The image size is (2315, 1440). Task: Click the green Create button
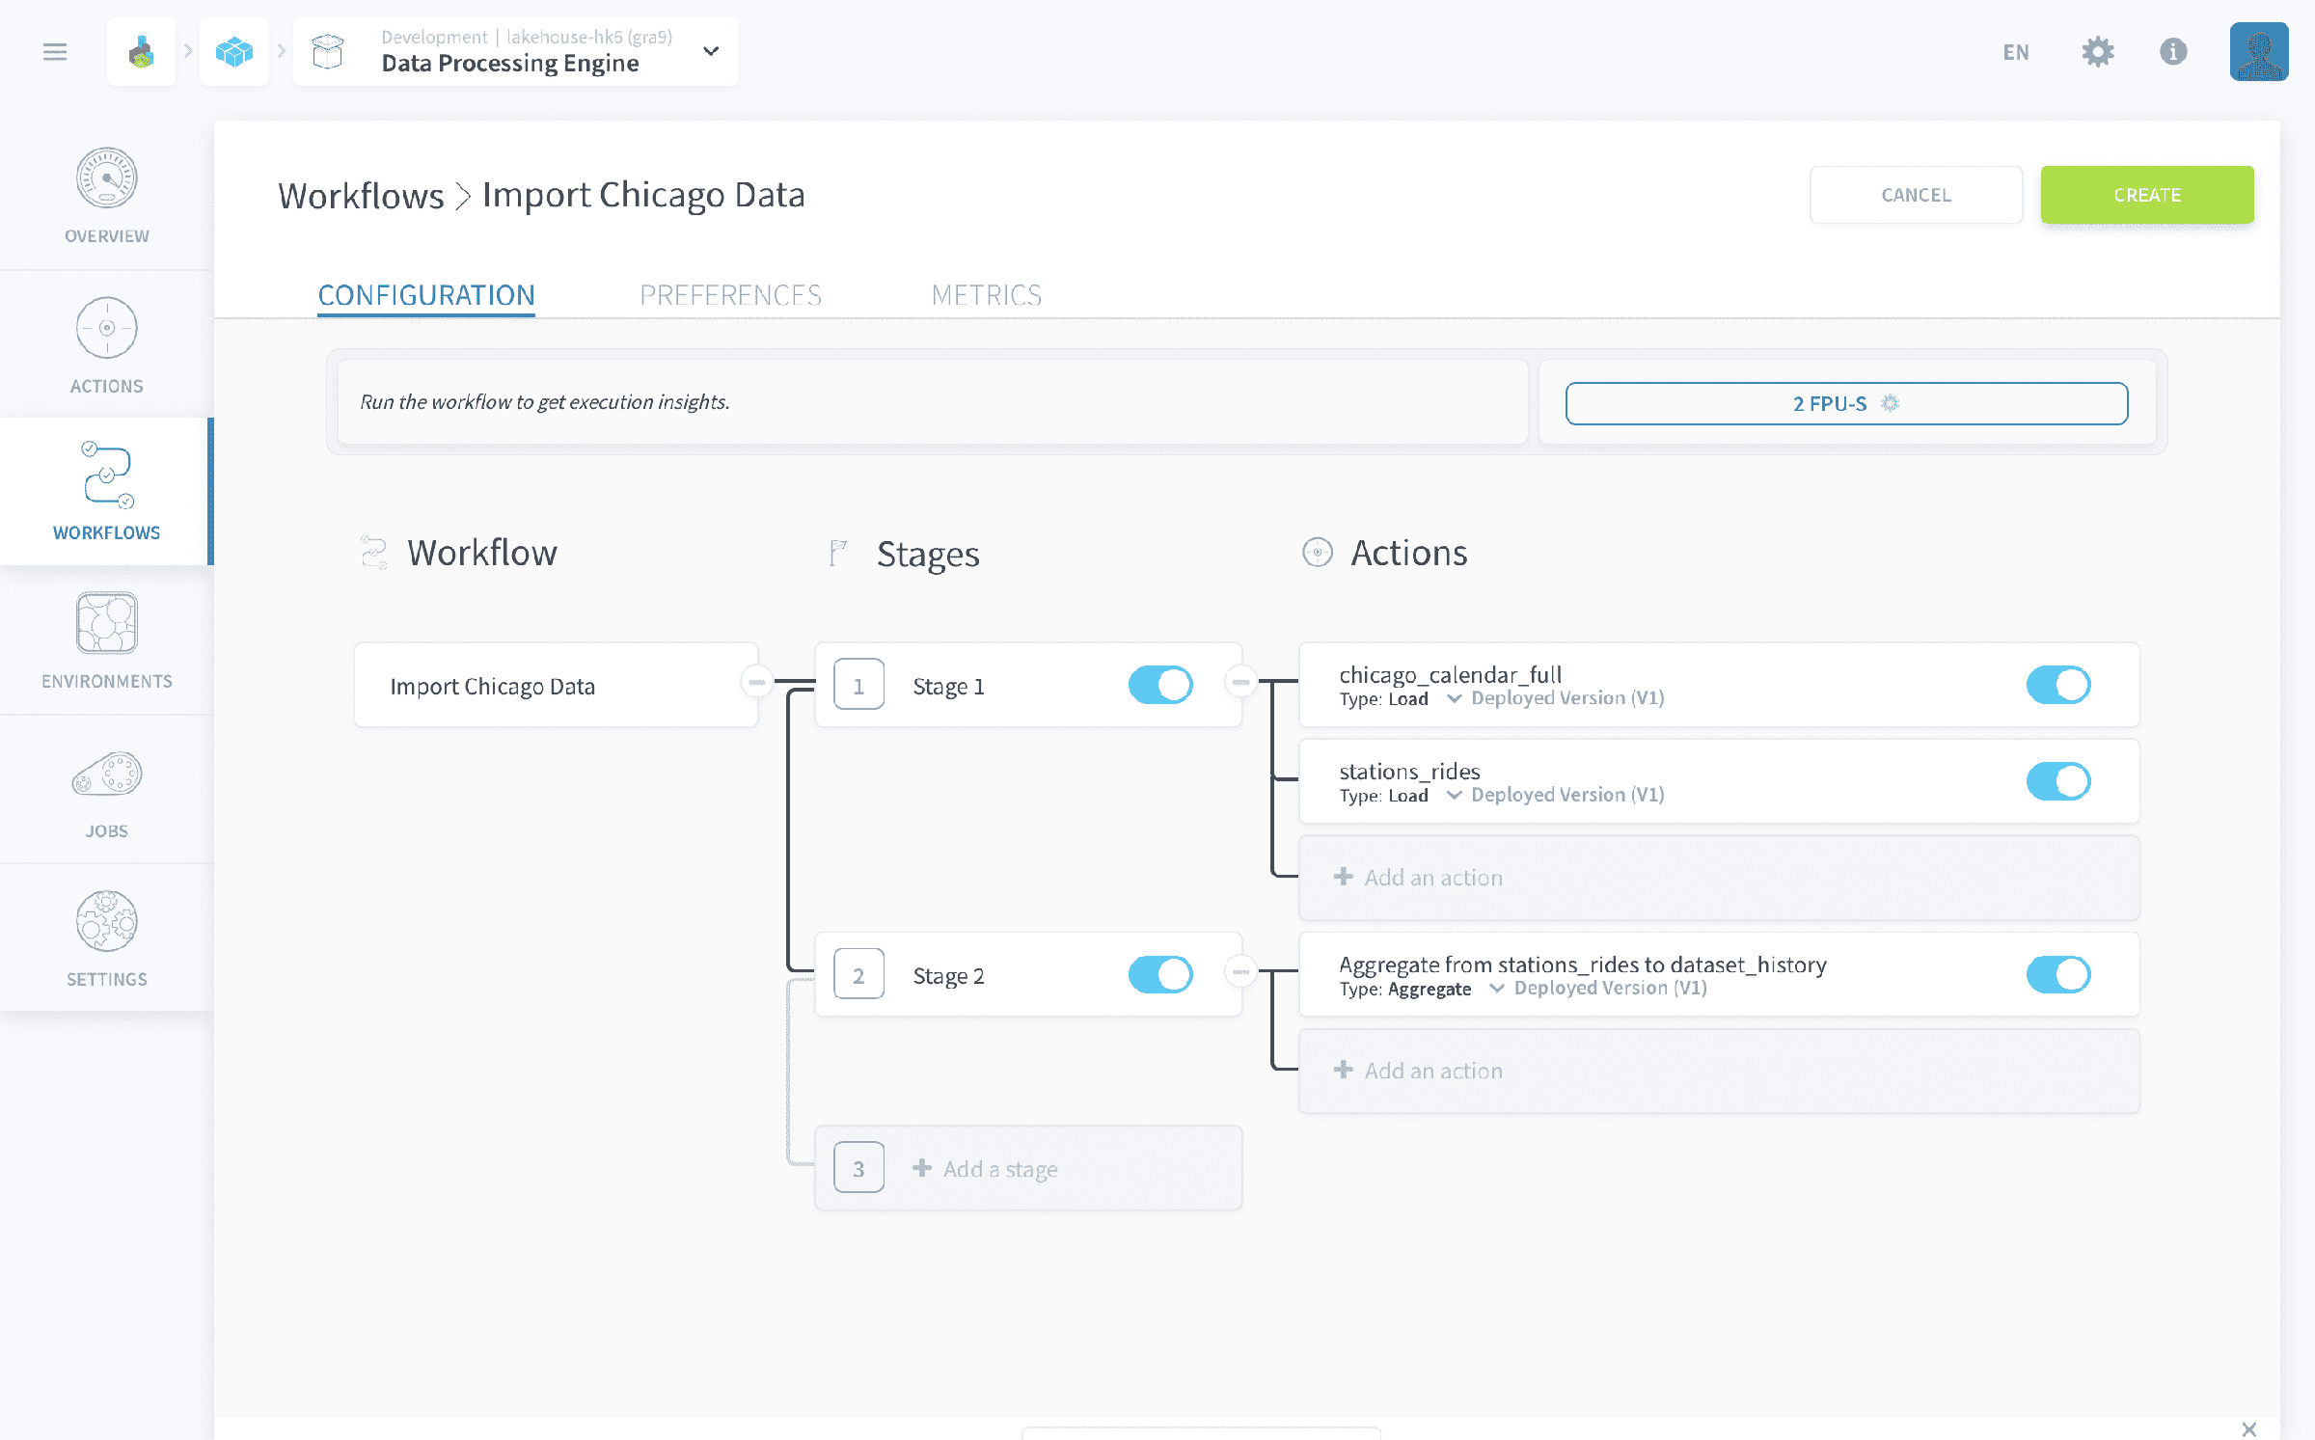pos(2147,195)
